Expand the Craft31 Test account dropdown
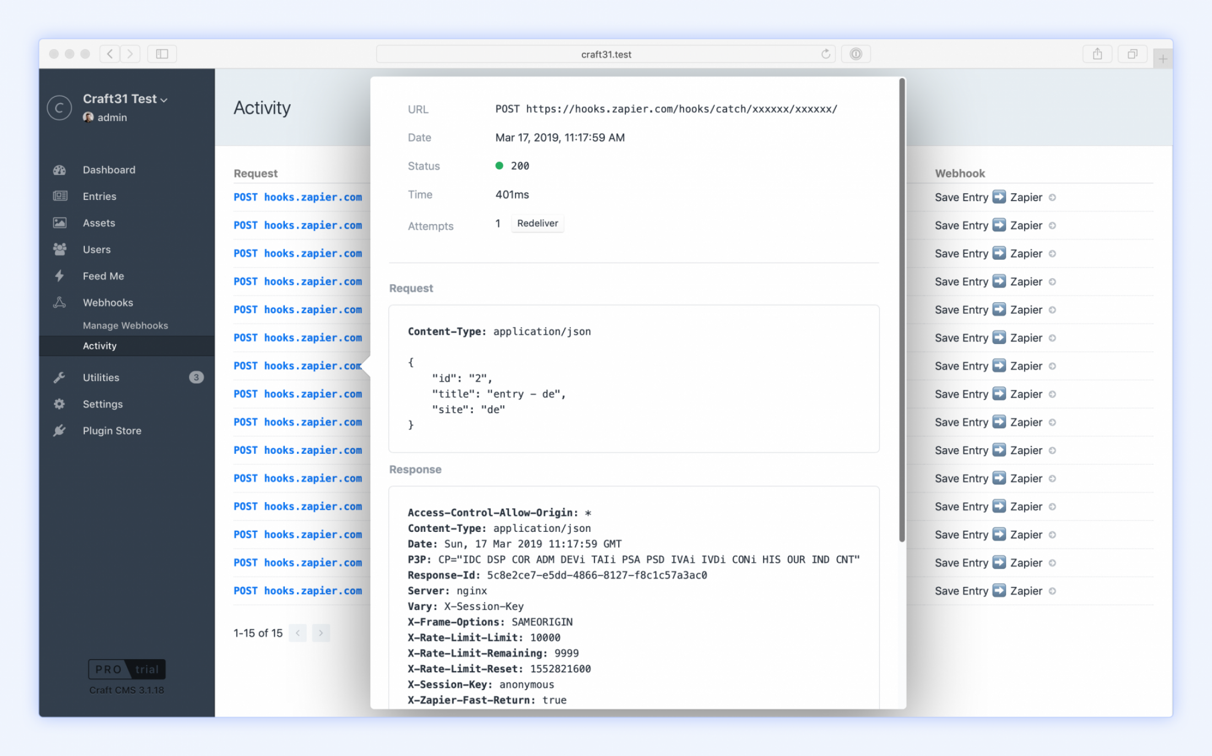1212x756 pixels. click(164, 99)
